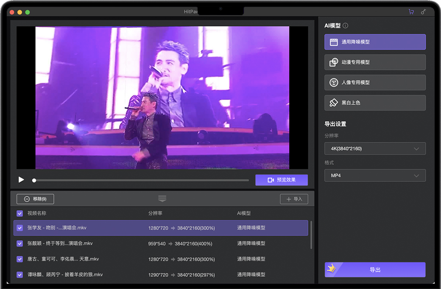This screenshot has height=289, width=441.
Task: Uncheck the 谭咏麟、顾芮宁 video checkbox
Action: tap(20, 275)
